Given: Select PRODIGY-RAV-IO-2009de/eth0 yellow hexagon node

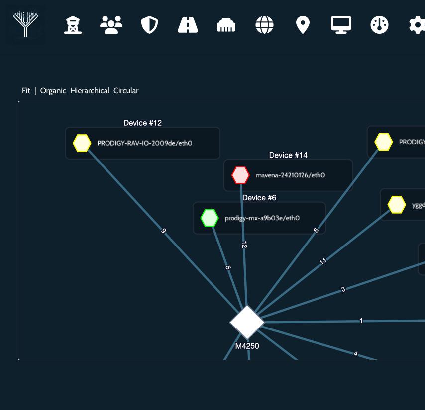Looking at the screenshot, I should 82,143.
